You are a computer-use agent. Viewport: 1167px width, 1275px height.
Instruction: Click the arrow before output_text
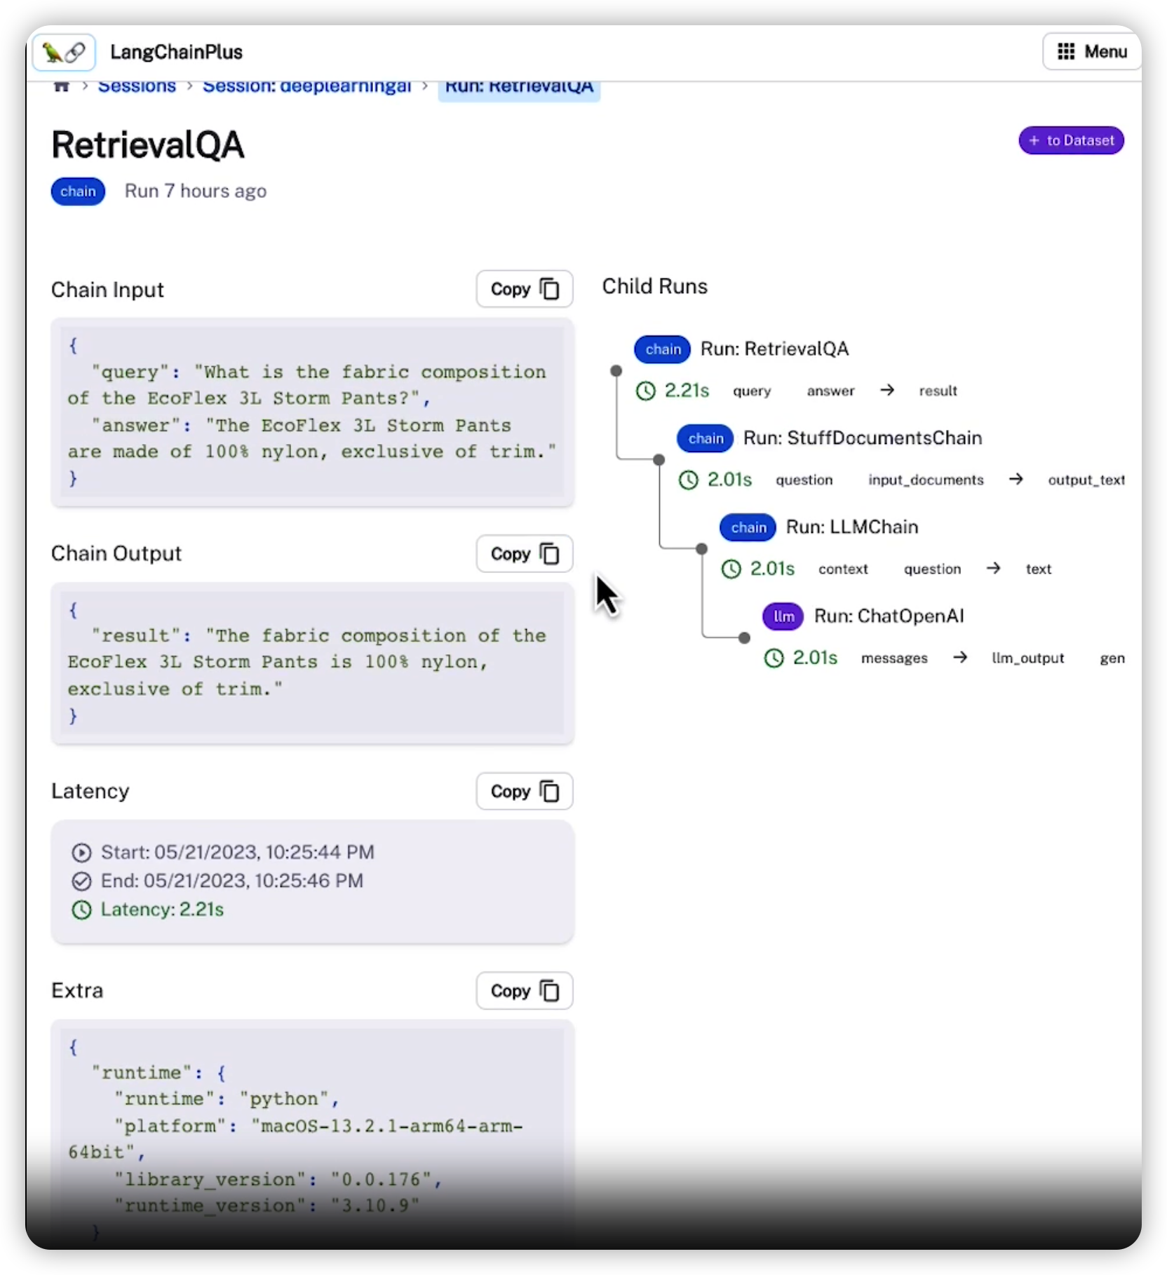[x=1016, y=479]
